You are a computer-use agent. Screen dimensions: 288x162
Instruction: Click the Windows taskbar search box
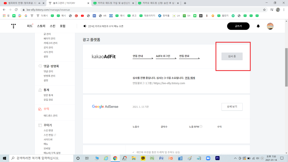(x=41, y=158)
